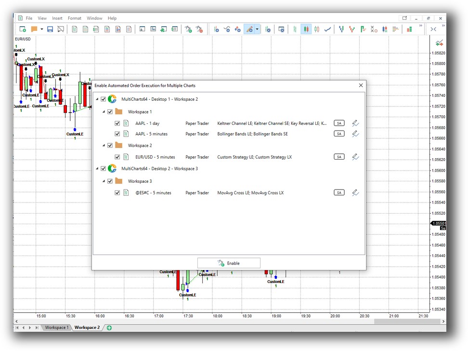Image resolution: width=468 pixels, height=351 pixels.
Task: Click the line-on-close chart style icon
Action: tap(327, 29)
